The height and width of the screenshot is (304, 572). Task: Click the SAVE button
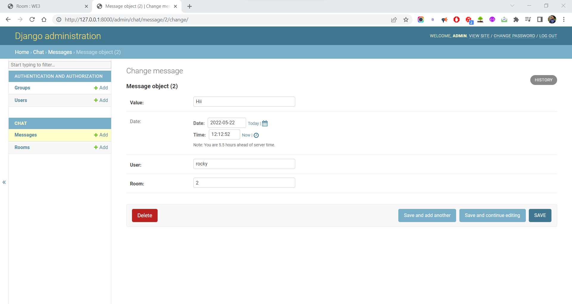pos(540,215)
